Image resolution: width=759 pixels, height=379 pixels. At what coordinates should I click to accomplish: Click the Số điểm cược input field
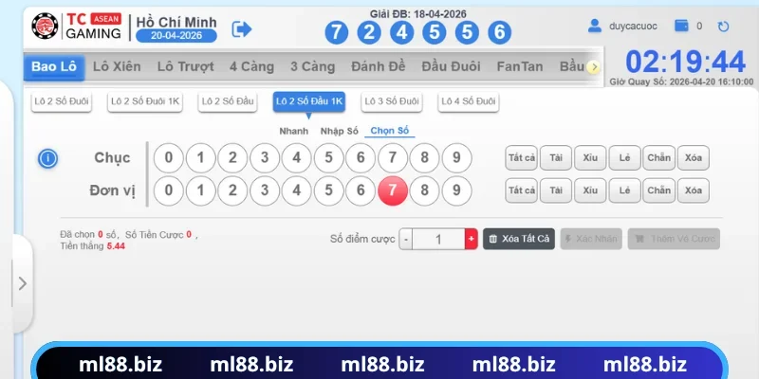pyautogui.click(x=438, y=240)
